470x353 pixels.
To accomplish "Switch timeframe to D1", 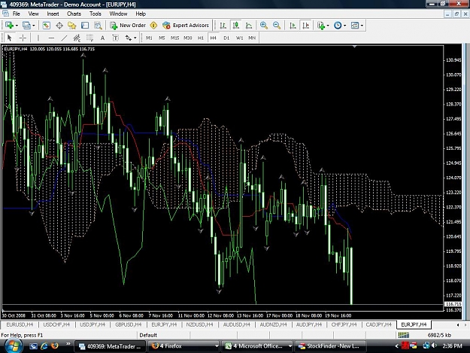I will [226, 38].
